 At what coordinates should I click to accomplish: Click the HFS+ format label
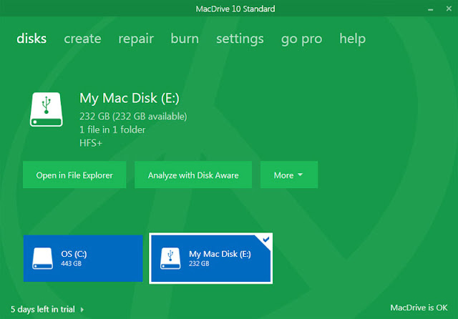(91, 143)
